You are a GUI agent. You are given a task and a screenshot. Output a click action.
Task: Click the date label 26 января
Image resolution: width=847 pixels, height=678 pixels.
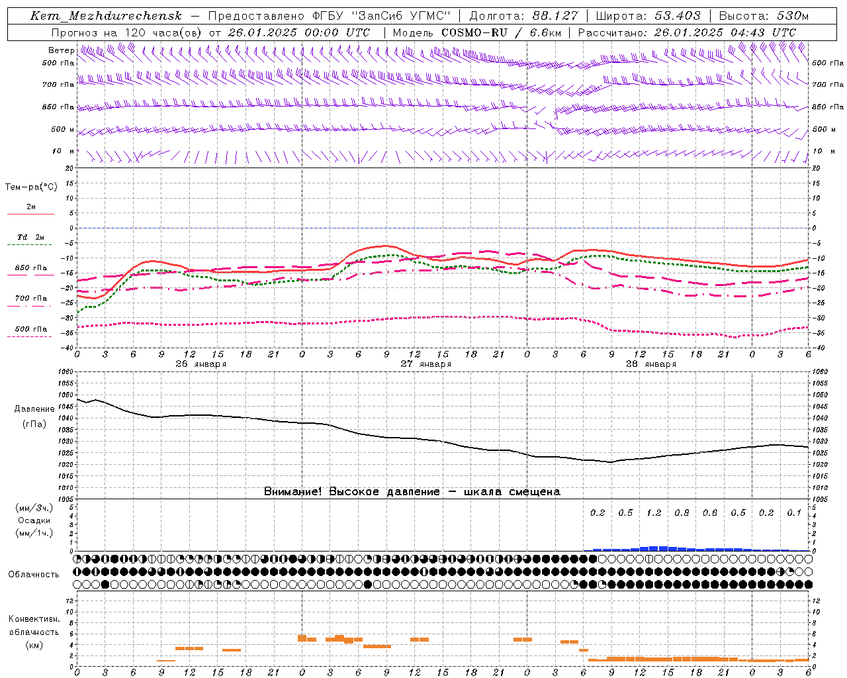click(x=201, y=364)
